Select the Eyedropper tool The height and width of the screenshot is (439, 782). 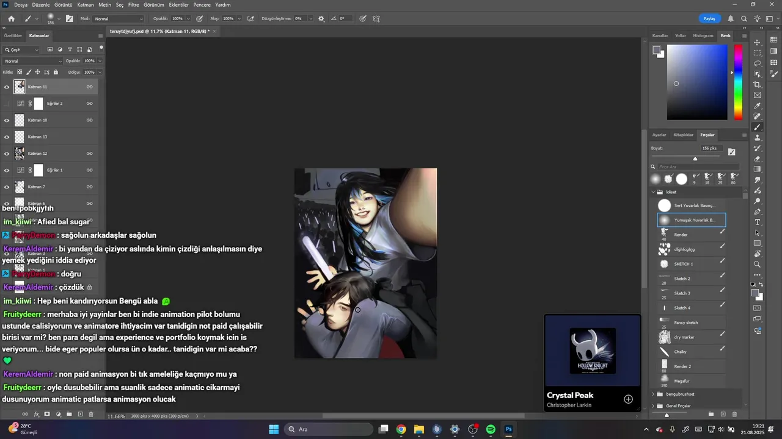coord(758,105)
